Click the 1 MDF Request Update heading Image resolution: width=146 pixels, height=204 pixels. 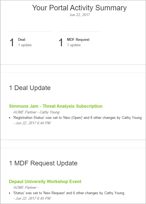pos(43,163)
